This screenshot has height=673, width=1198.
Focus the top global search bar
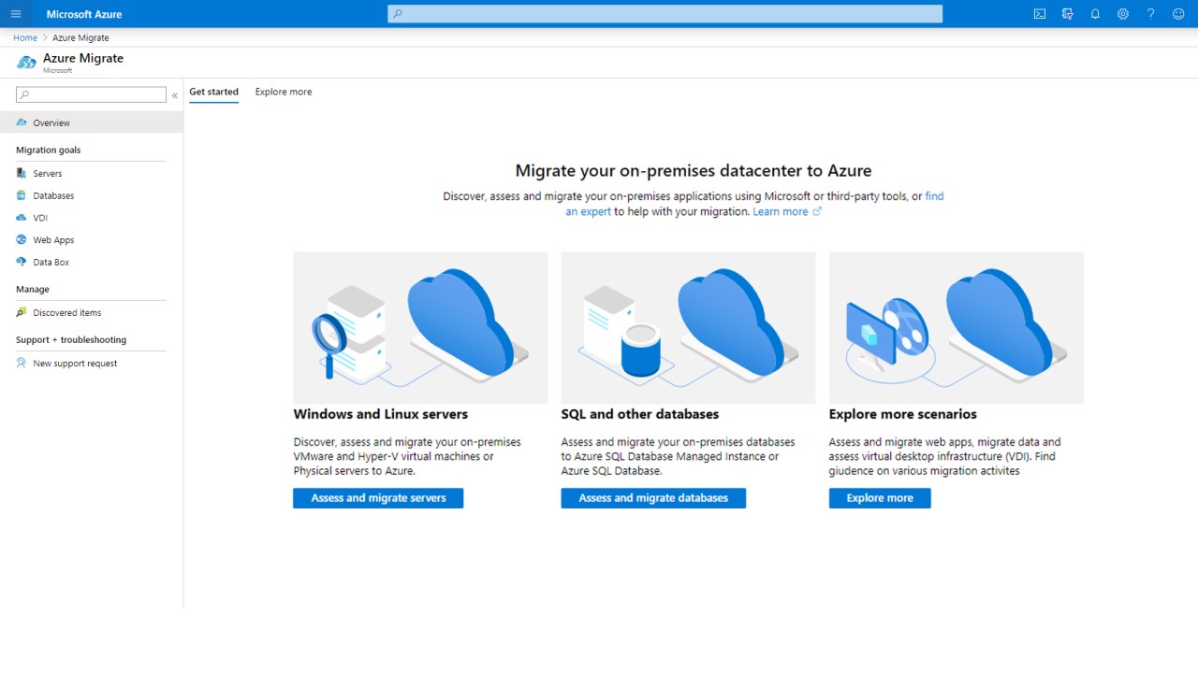coord(665,13)
